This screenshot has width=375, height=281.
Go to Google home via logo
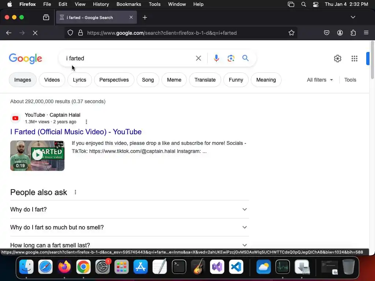26,59
